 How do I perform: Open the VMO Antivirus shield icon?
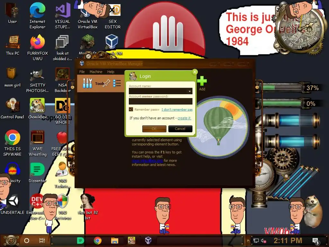click(x=63, y=207)
